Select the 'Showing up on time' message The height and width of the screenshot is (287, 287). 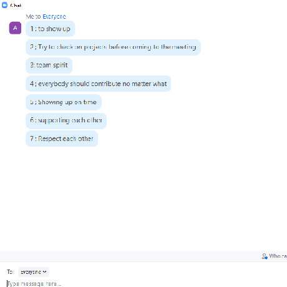[64, 102]
